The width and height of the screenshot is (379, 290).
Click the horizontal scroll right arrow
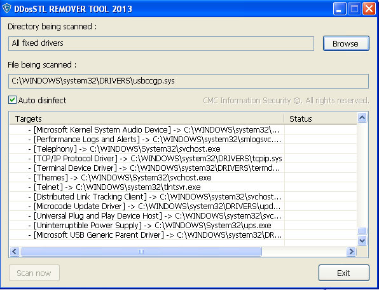click(x=351, y=252)
